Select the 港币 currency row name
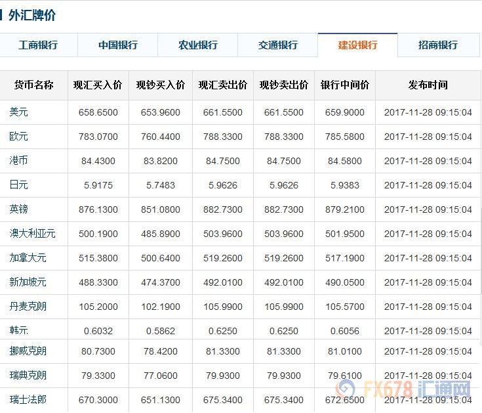 pyautogui.click(x=18, y=160)
